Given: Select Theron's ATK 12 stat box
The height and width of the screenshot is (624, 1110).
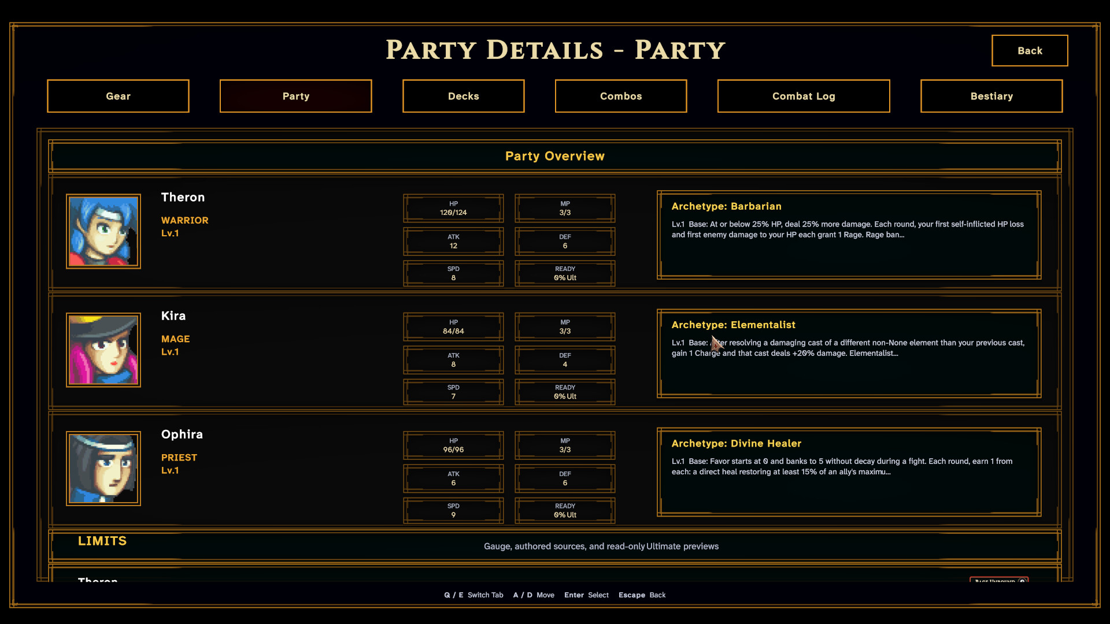Looking at the screenshot, I should [453, 241].
